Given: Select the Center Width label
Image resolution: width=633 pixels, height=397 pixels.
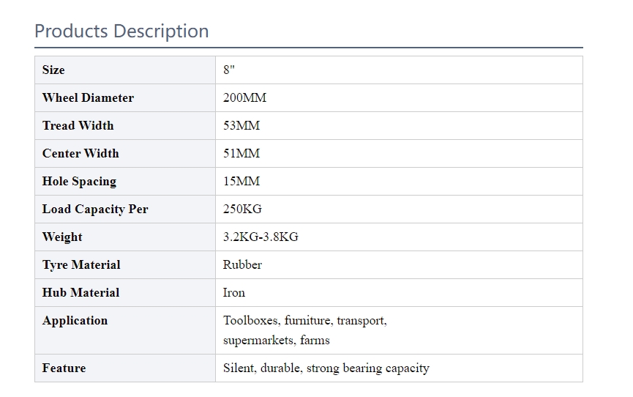Looking at the screenshot, I should tap(80, 154).
